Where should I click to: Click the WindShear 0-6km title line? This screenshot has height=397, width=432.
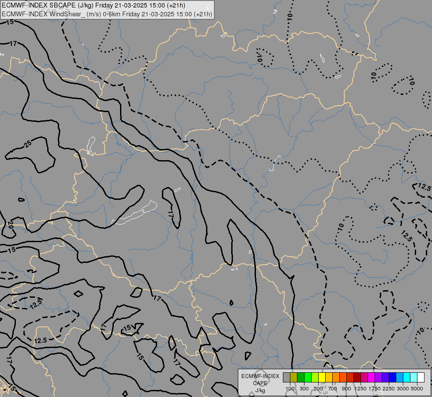[x=107, y=14]
